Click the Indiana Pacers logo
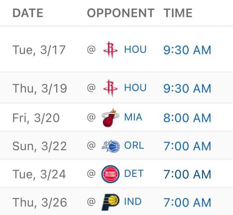 click(x=110, y=202)
